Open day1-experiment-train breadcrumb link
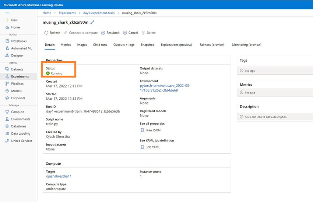Screen dimensions: 313x202 point(99,13)
